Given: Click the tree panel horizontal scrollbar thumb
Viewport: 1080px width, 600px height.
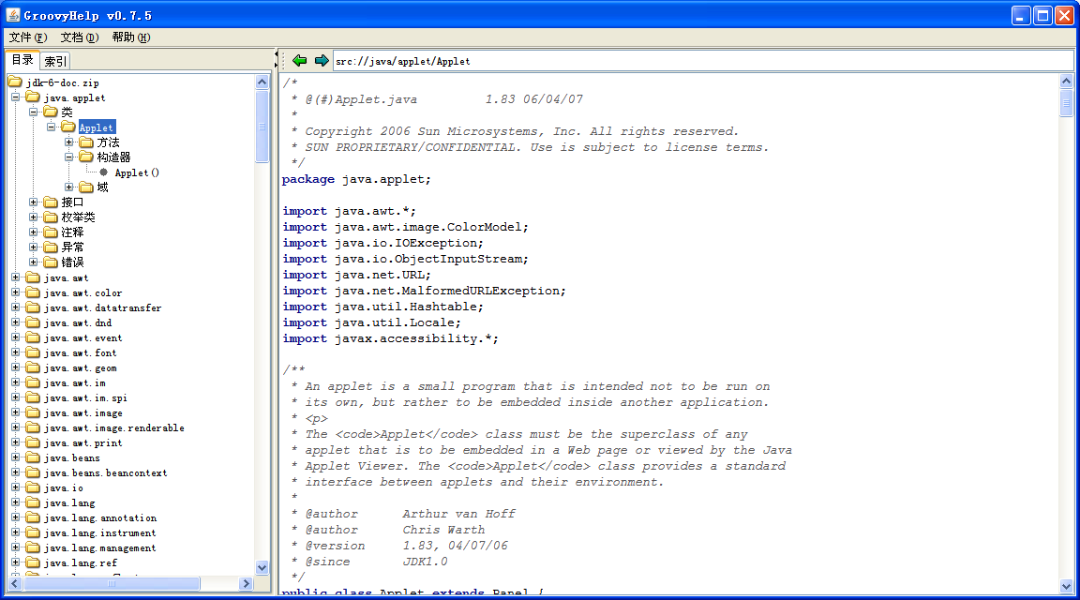Looking at the screenshot, I should pyautogui.click(x=112, y=583).
